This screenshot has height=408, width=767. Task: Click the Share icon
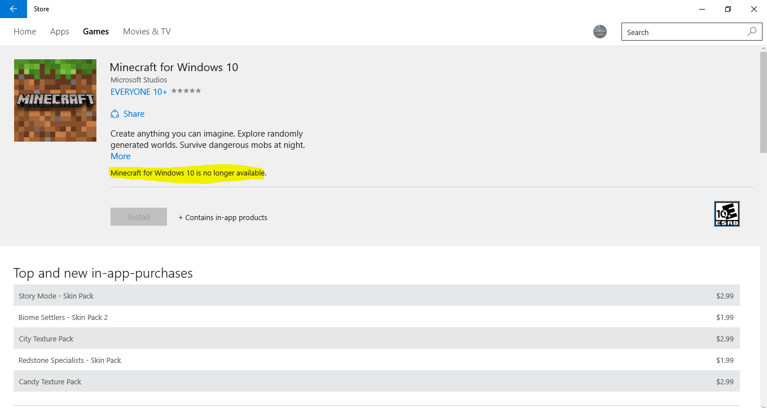pos(115,114)
